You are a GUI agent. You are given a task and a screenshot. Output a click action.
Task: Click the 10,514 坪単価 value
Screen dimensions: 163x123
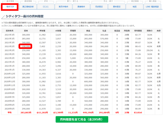tap(42, 105)
